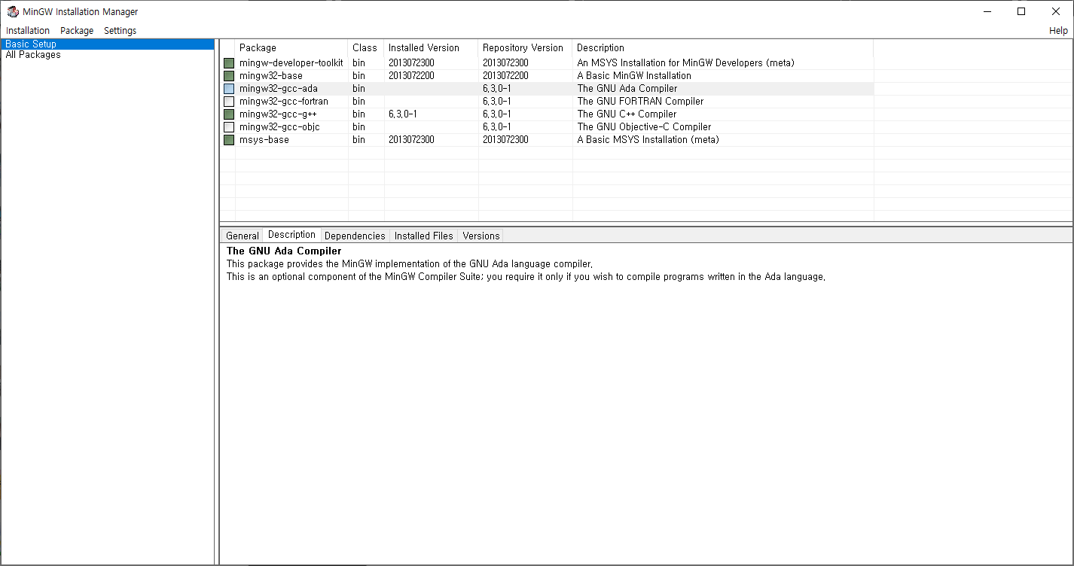Click installed version 6.3.0-1 of gcc-g++
Image resolution: width=1074 pixels, height=566 pixels.
(403, 114)
